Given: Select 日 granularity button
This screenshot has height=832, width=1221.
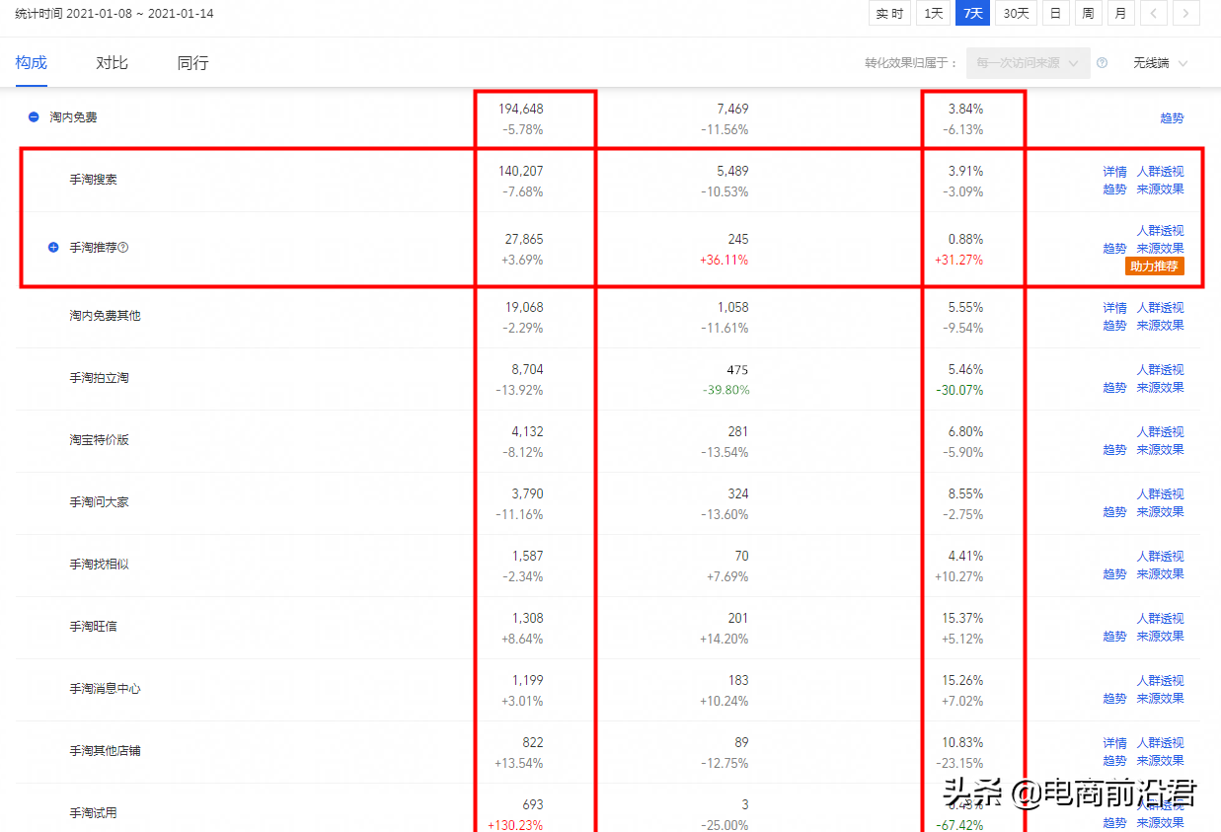Looking at the screenshot, I should [x=1056, y=14].
